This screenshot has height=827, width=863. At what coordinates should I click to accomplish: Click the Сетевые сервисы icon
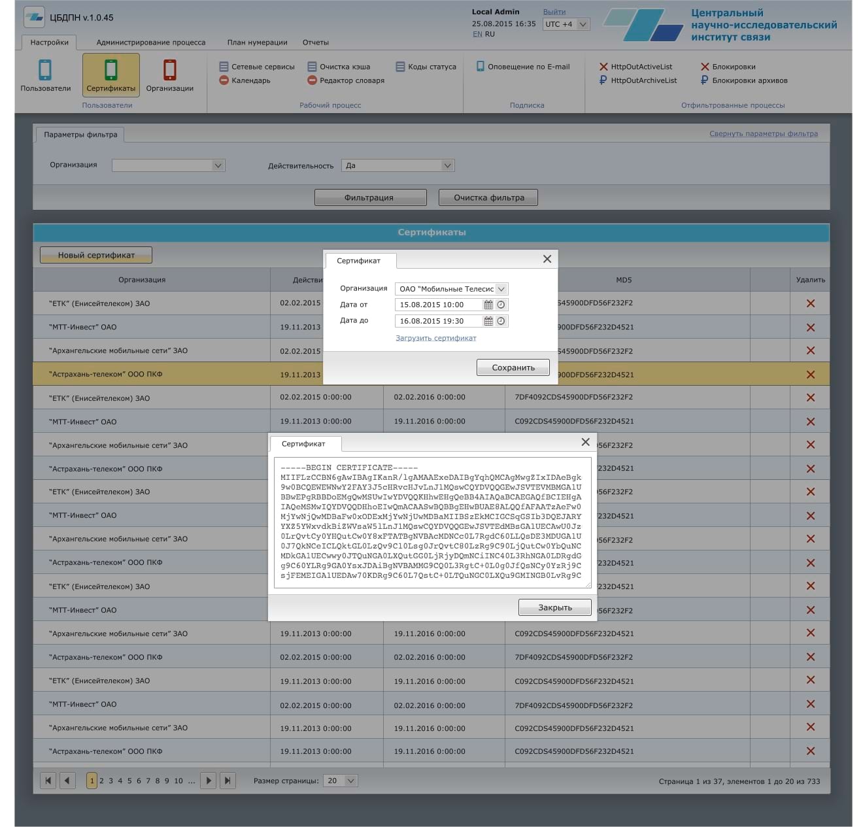pyautogui.click(x=224, y=67)
